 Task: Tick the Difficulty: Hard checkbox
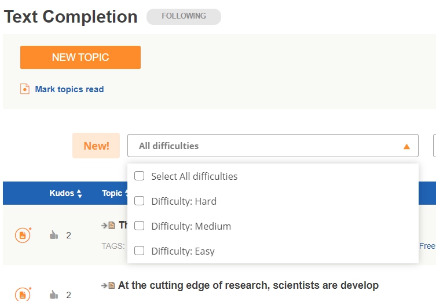[x=139, y=201]
